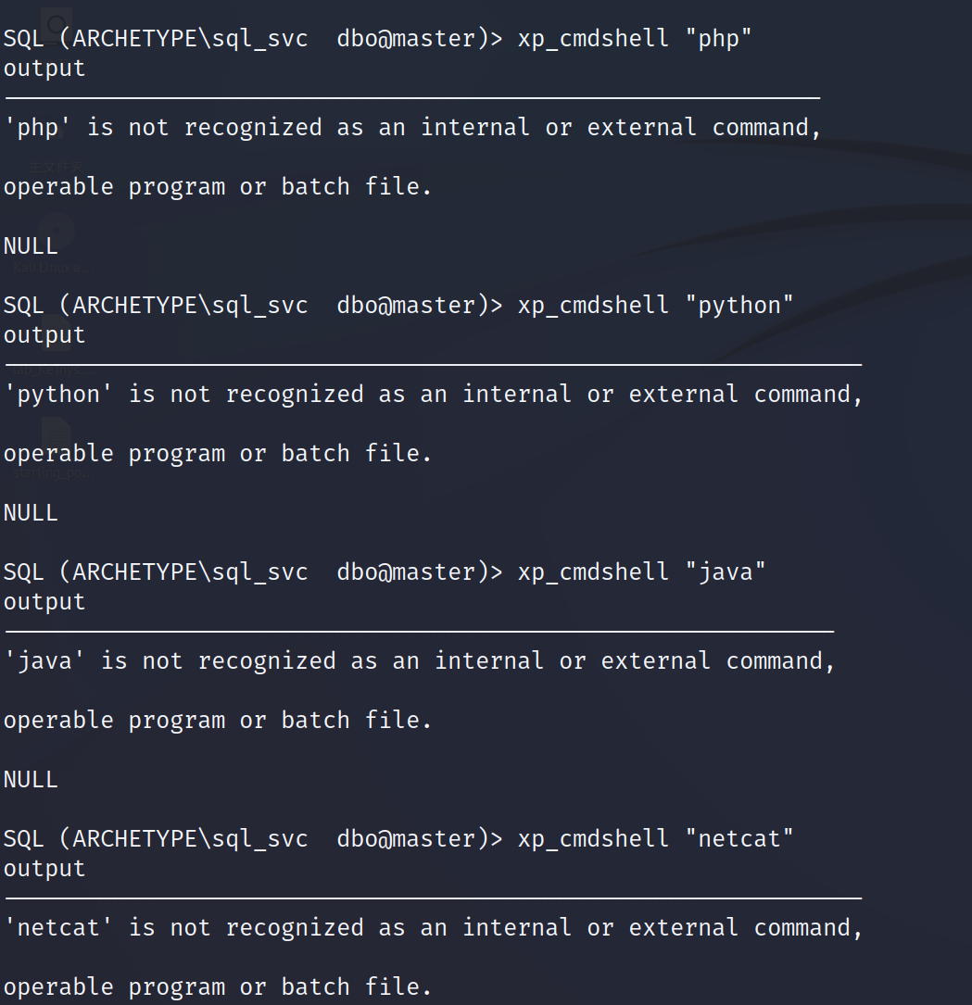Click the NULL line after the php output
This screenshot has width=972, height=1005.
tap(31, 246)
